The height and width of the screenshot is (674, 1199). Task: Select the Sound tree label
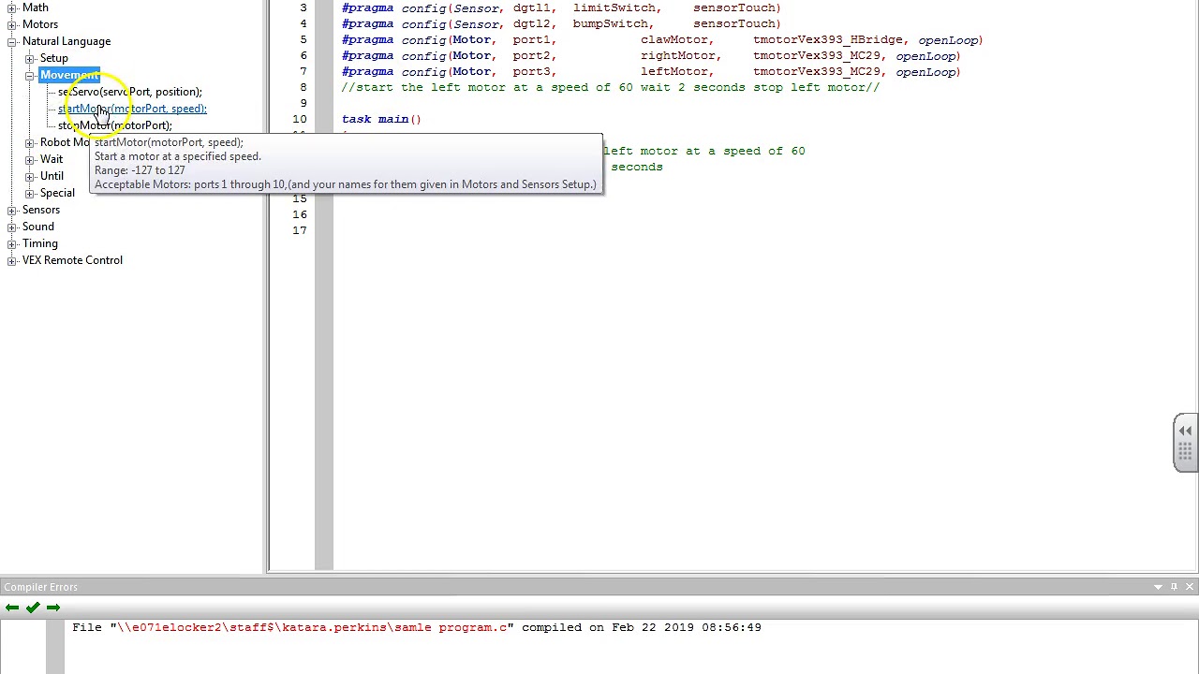click(38, 227)
